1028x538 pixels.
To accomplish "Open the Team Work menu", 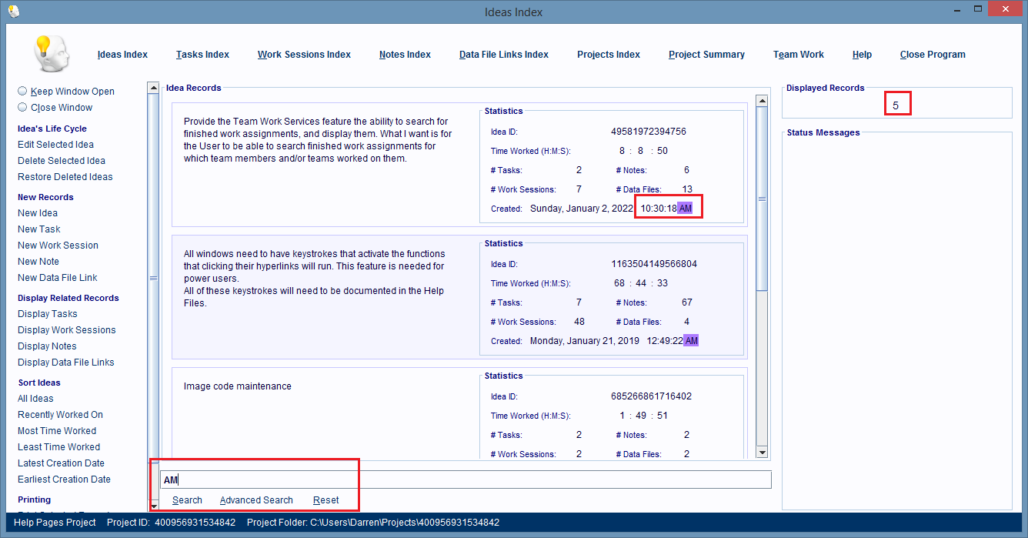I will coord(799,55).
